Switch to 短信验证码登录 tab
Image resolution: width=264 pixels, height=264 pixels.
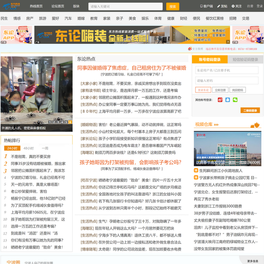pos(245,59)
